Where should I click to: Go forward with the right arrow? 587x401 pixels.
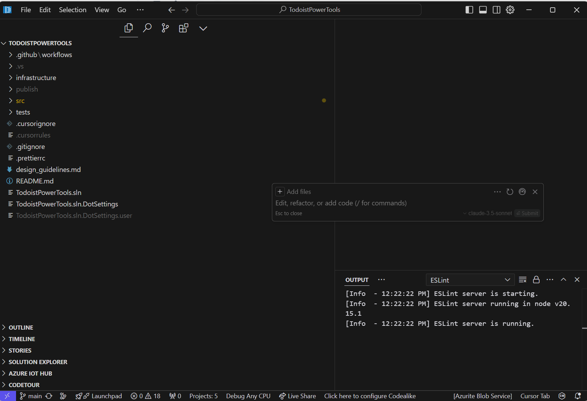185,10
